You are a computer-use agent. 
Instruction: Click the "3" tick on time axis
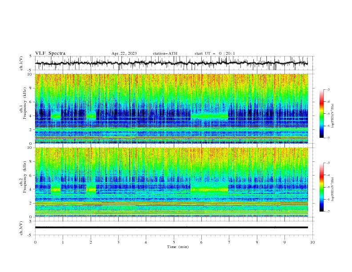(118, 242)
